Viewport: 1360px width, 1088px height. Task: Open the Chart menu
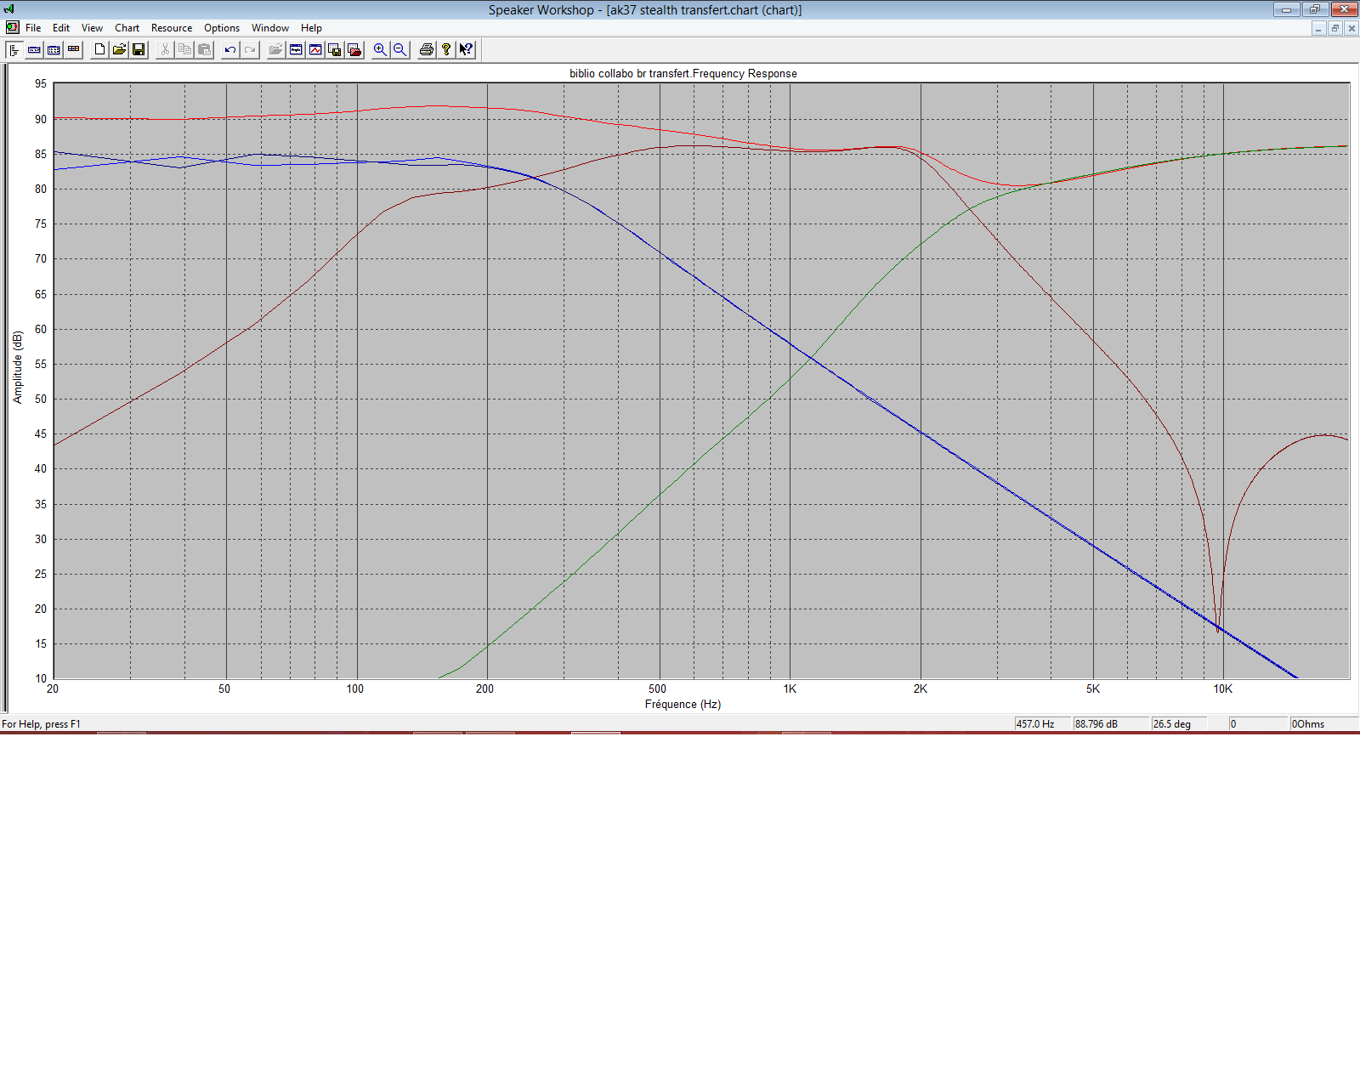click(127, 28)
